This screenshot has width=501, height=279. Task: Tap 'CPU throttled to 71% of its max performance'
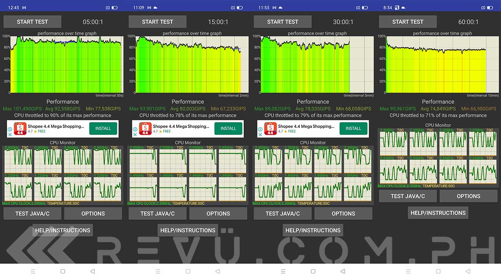tap(438, 115)
